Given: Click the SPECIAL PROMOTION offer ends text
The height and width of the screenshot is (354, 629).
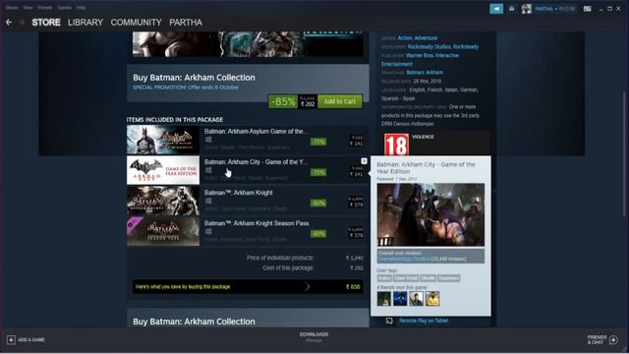Looking at the screenshot, I should (x=186, y=88).
